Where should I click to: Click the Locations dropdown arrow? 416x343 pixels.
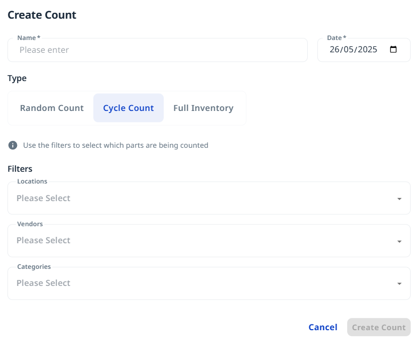(x=399, y=198)
